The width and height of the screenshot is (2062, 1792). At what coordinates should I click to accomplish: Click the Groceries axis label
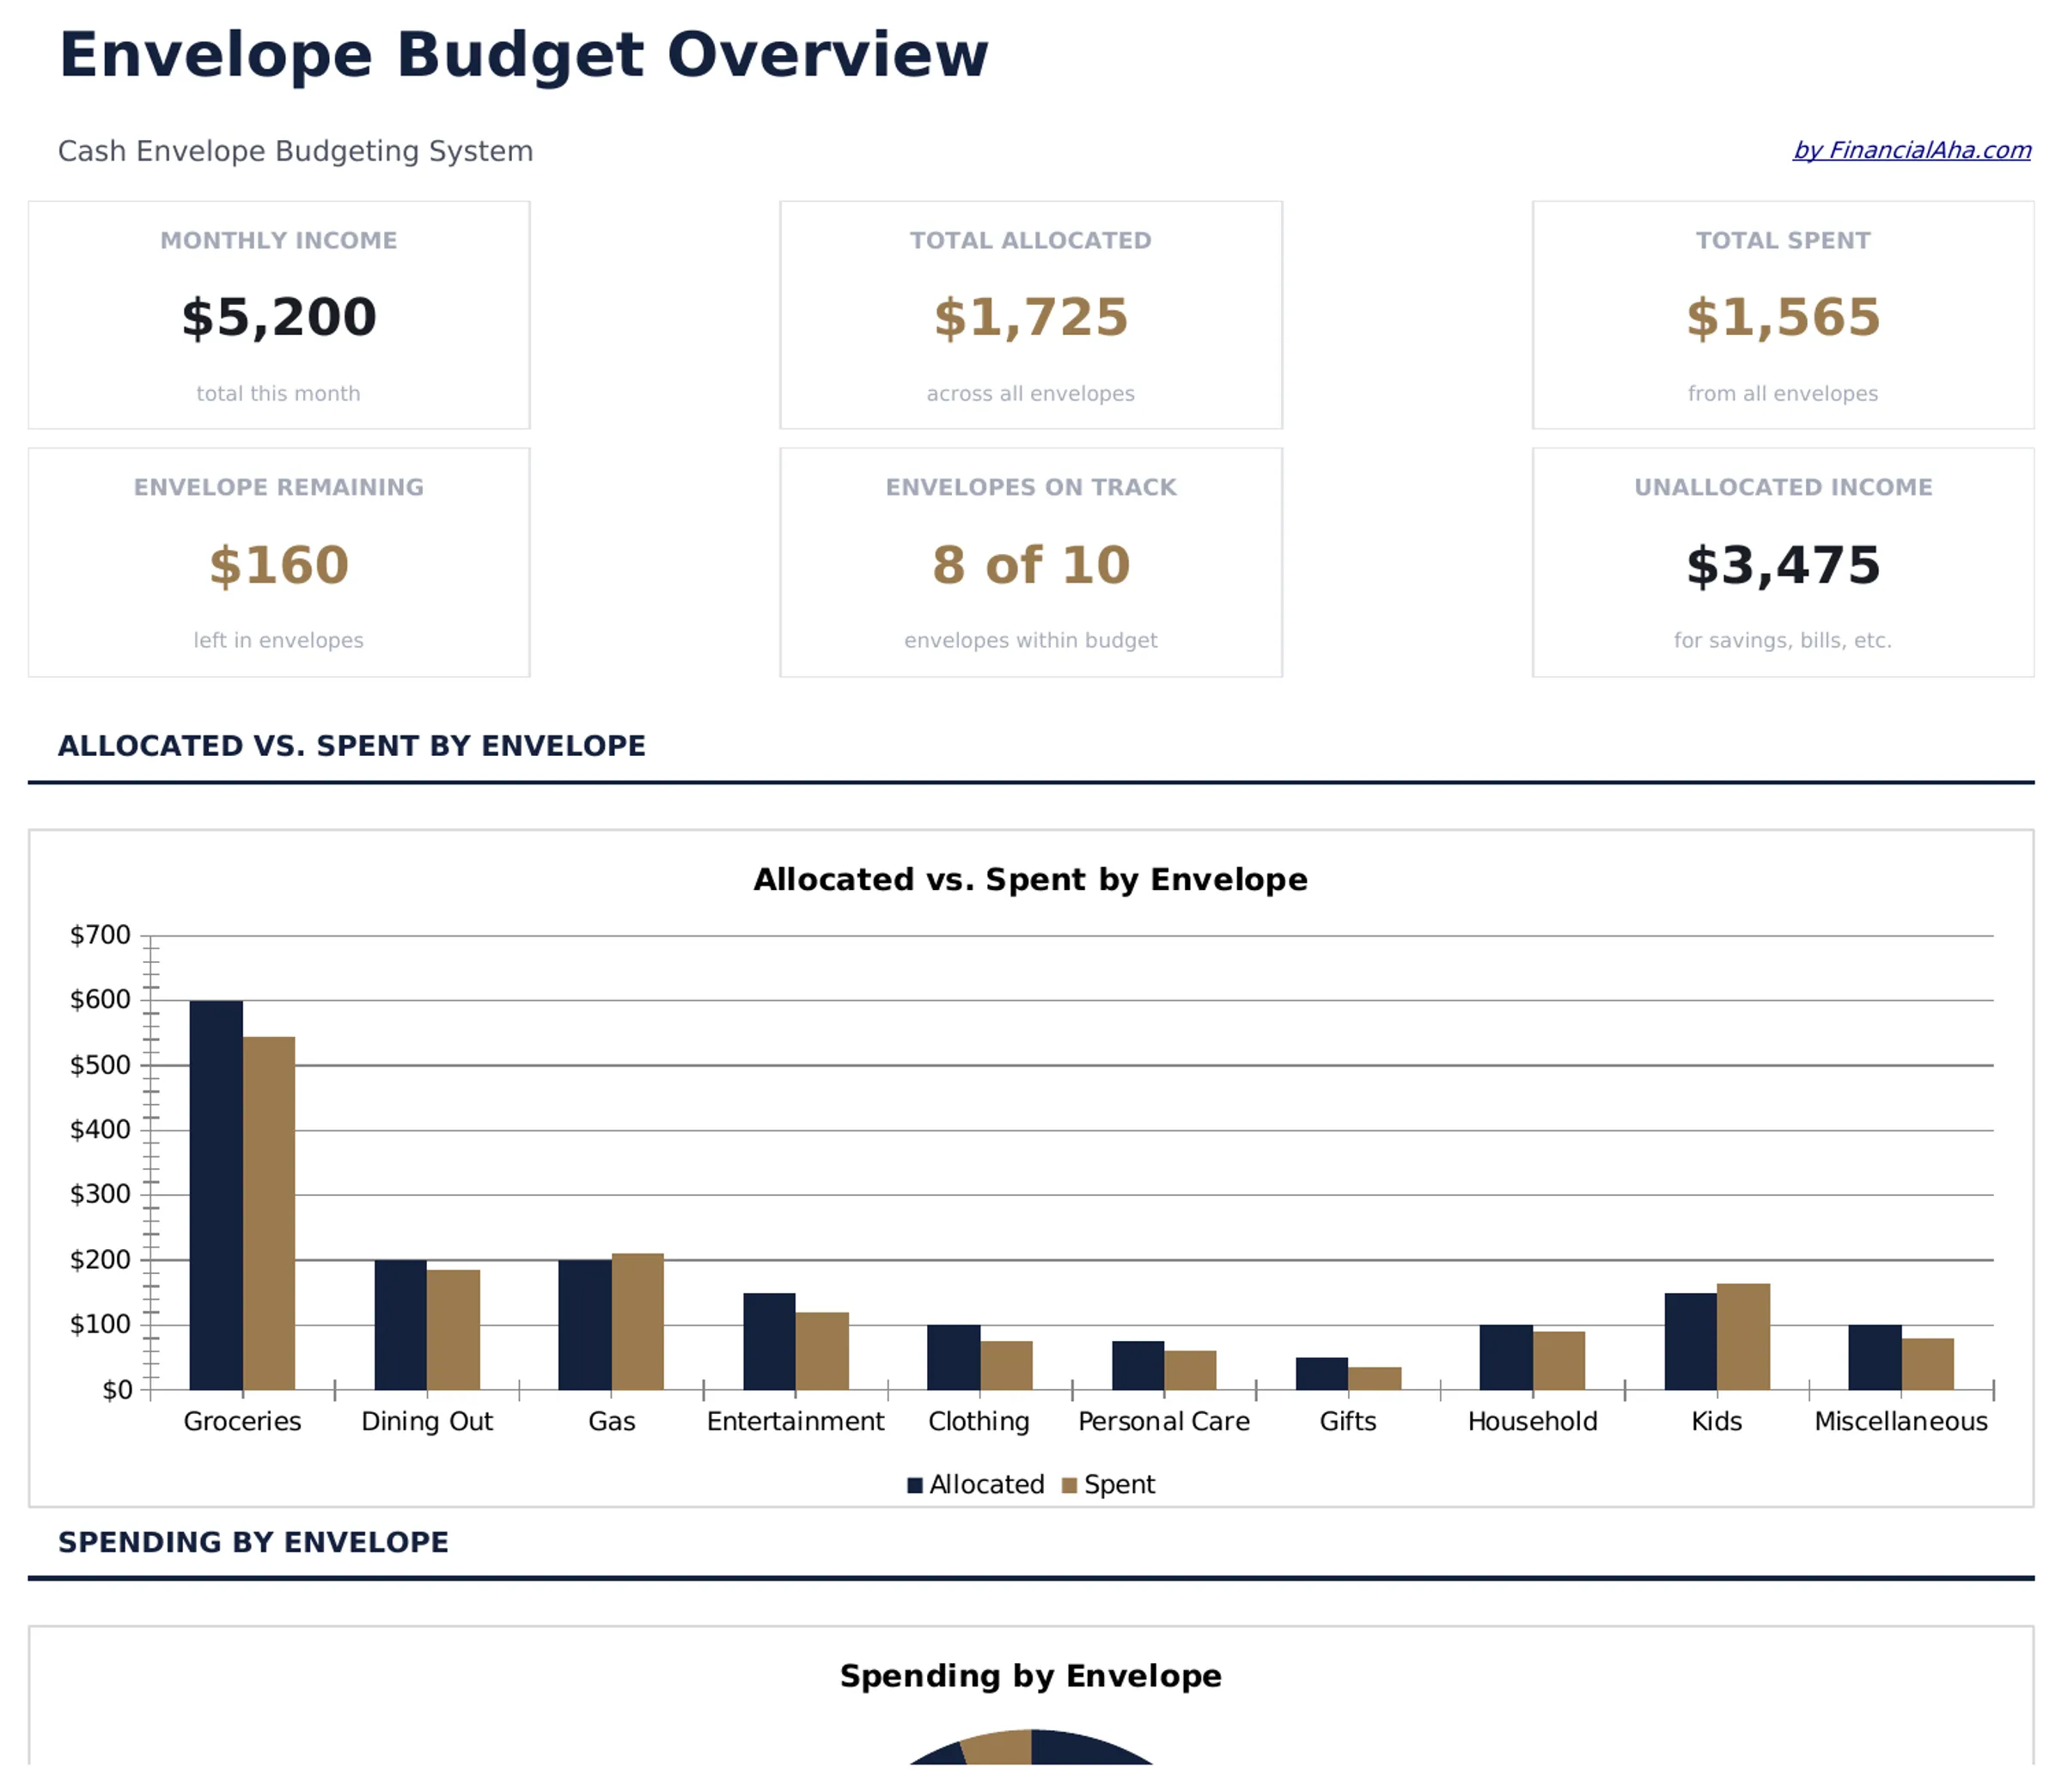242,1421
